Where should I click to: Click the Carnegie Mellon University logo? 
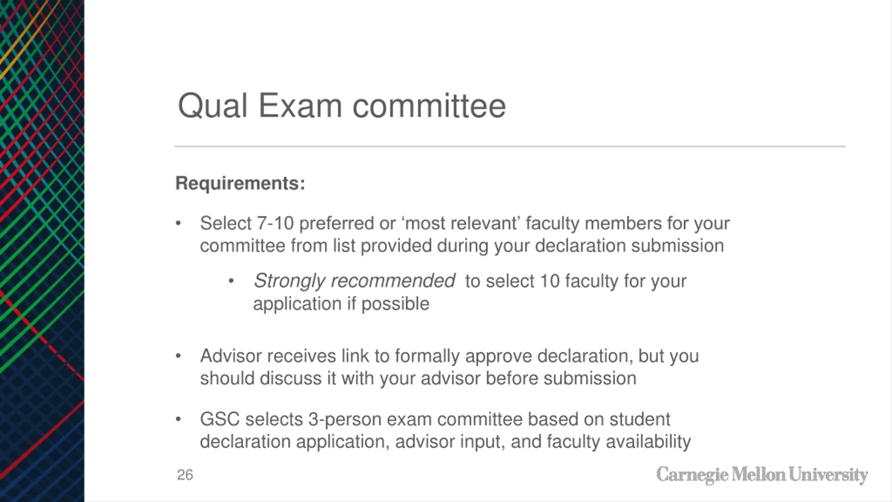point(762,475)
